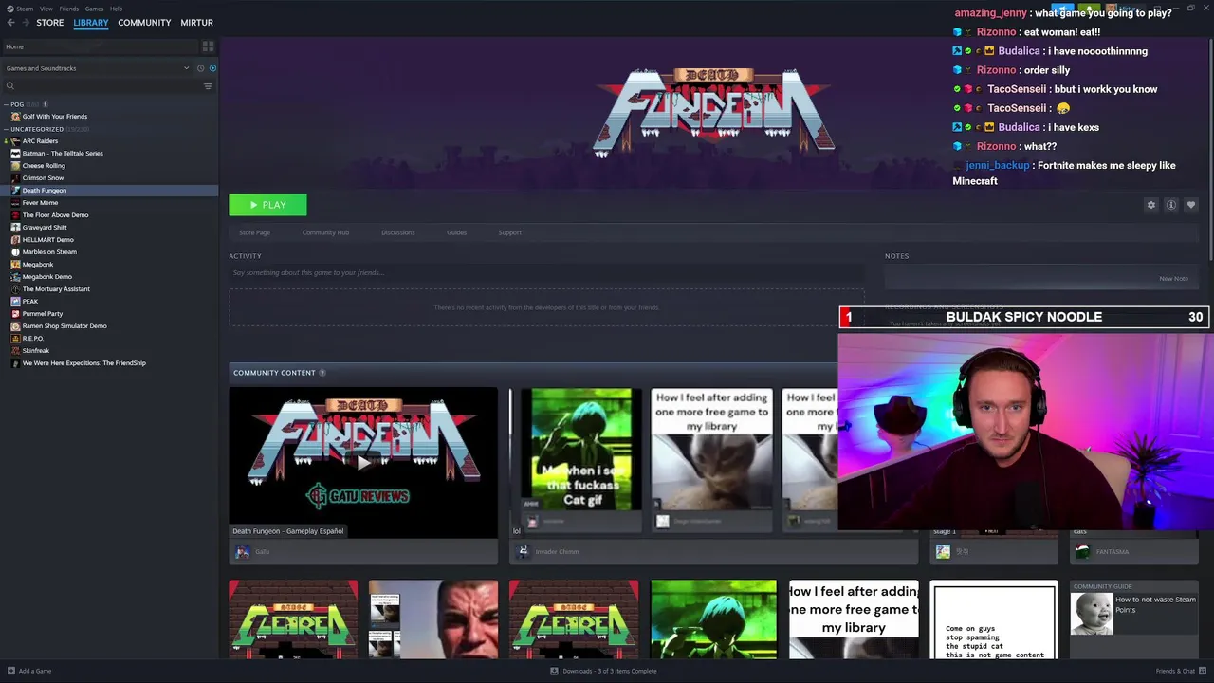Click the Steam logo menu icon
Screen dimensions: 1214x683
tap(9, 9)
